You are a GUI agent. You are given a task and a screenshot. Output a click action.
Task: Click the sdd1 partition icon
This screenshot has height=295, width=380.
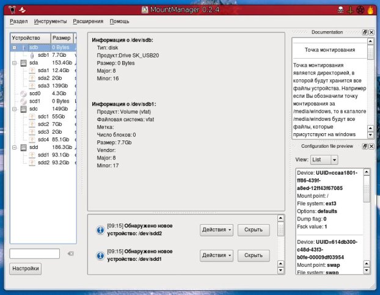(x=32, y=155)
